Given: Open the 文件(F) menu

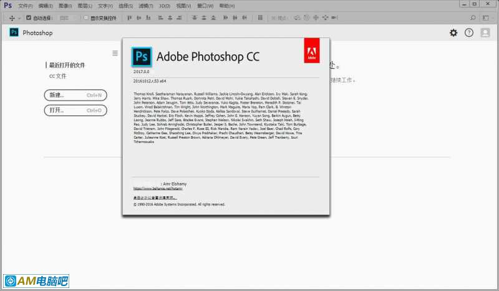Looking at the screenshot, I should point(25,6).
